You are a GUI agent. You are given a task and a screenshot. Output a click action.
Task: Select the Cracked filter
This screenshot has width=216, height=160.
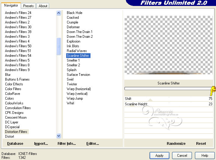pos(73,18)
